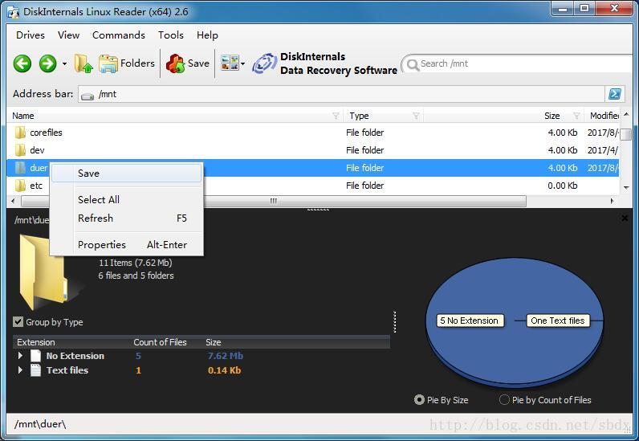639x441 pixels.
Task: Click the Size header in preview table
Action: pos(214,342)
